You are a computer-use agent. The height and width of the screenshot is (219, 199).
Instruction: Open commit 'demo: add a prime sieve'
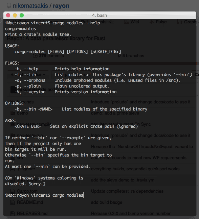point(115,113)
